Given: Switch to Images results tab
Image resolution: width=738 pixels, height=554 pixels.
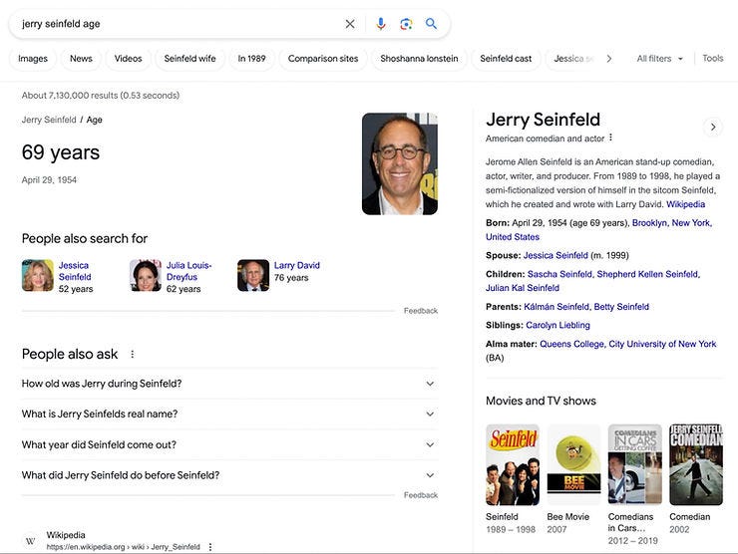Looking at the screenshot, I should click(33, 59).
